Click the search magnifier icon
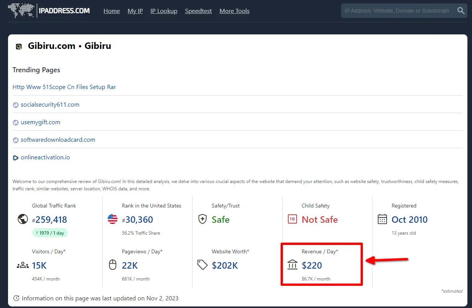Viewport: 472px width, 308px height. click(461, 11)
